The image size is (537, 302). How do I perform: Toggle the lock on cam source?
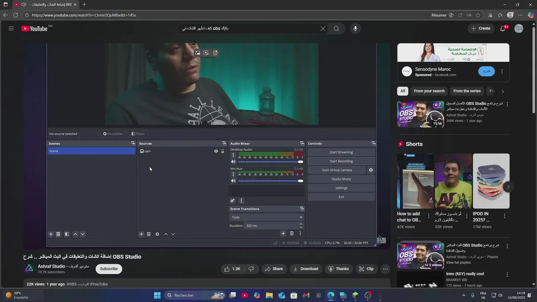[x=223, y=151]
